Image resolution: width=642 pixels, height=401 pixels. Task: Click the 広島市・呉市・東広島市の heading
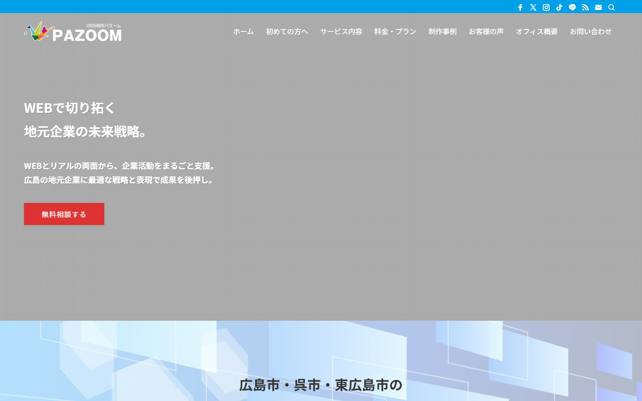click(320, 385)
